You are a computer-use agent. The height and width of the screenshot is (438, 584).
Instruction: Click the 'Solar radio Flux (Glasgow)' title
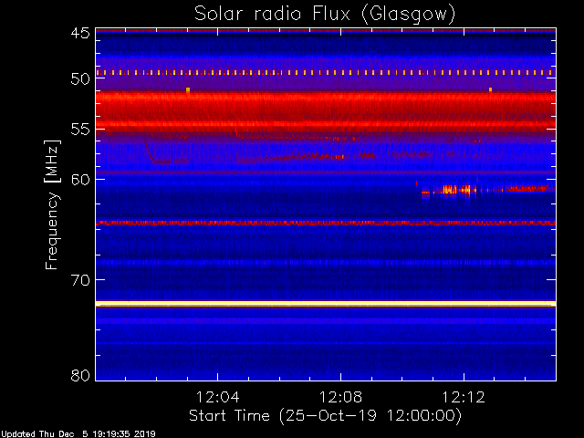[x=325, y=15]
